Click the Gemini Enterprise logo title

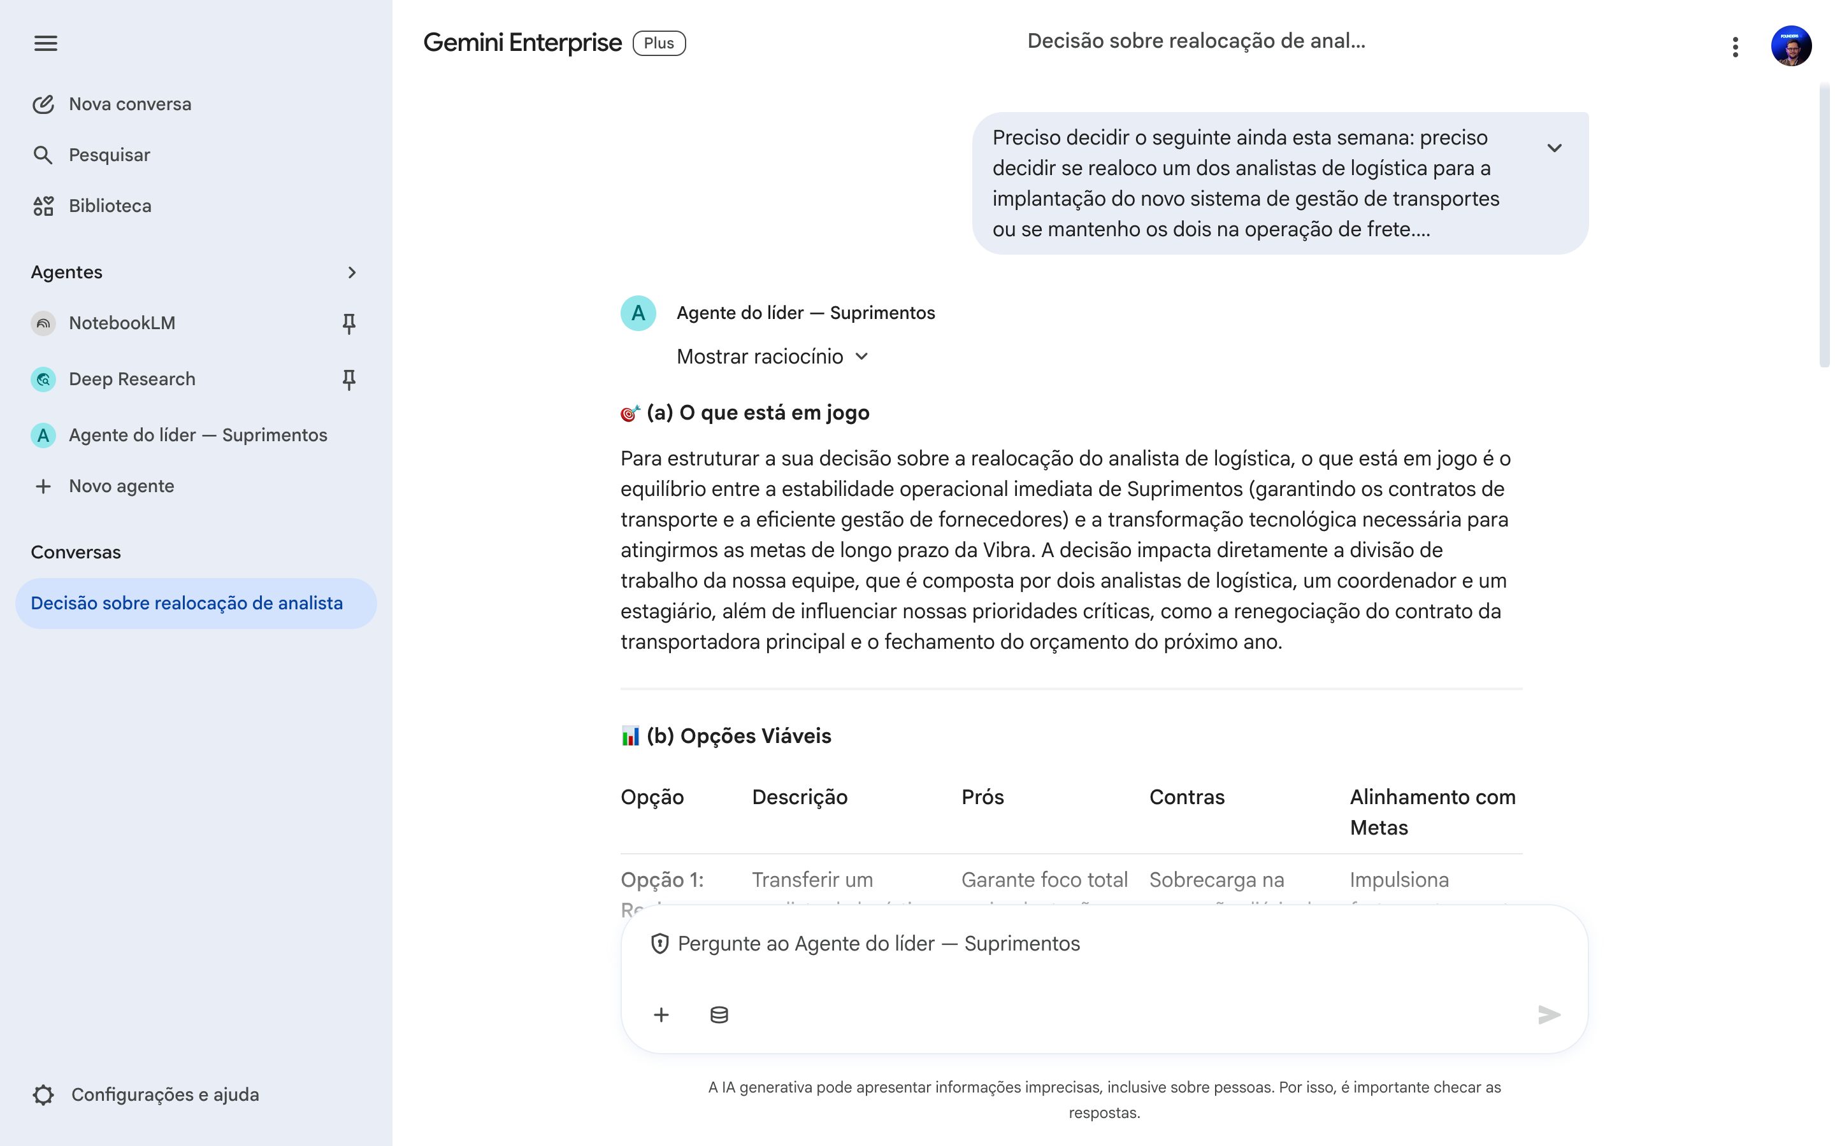(522, 43)
